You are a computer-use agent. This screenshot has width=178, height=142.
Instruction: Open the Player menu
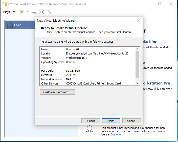tap(9, 12)
